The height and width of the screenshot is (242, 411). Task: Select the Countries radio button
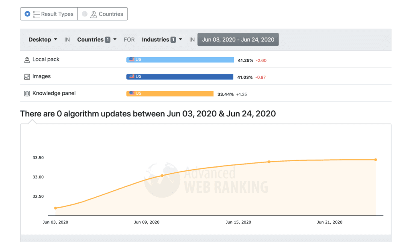pos(84,14)
